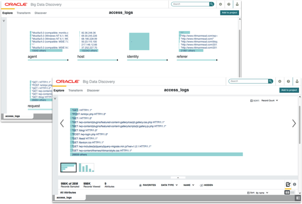Filter attributes by Favorites star

(x=147, y=185)
